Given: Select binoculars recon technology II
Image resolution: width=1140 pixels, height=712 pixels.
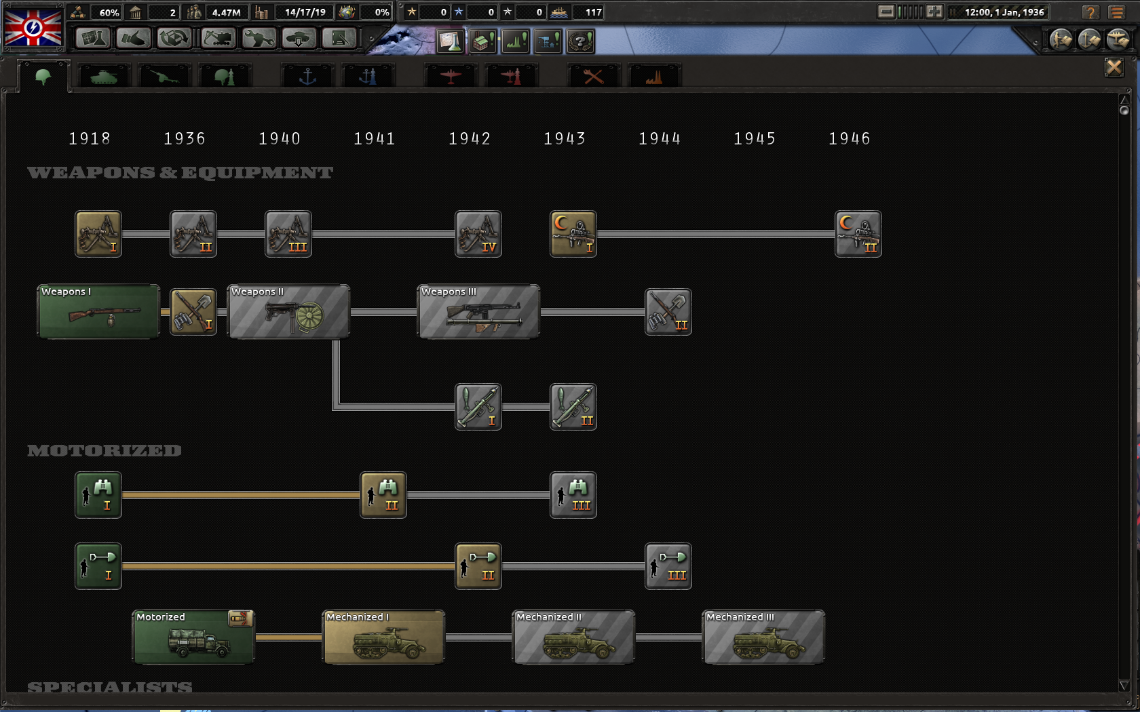Looking at the screenshot, I should point(383,495).
